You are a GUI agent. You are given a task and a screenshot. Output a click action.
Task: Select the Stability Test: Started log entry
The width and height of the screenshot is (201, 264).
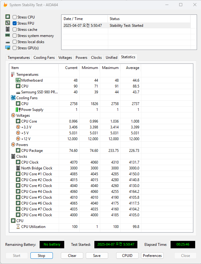tap(127, 26)
